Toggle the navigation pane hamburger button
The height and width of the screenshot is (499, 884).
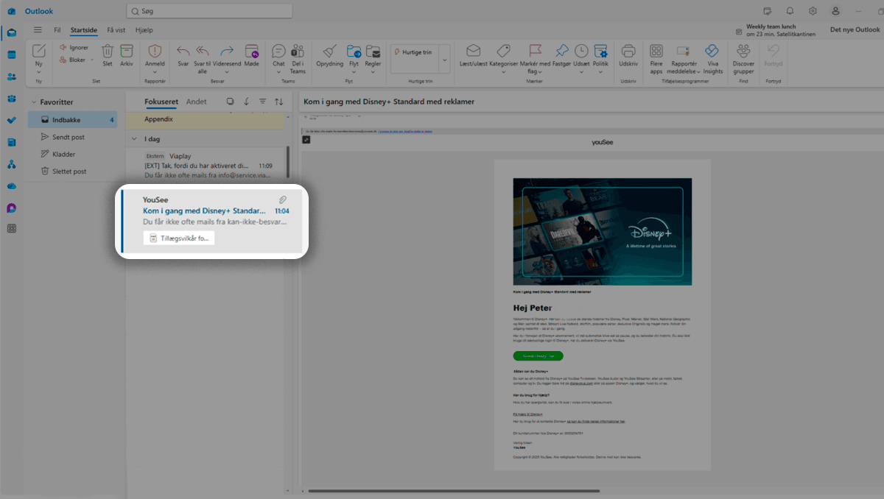click(38, 30)
